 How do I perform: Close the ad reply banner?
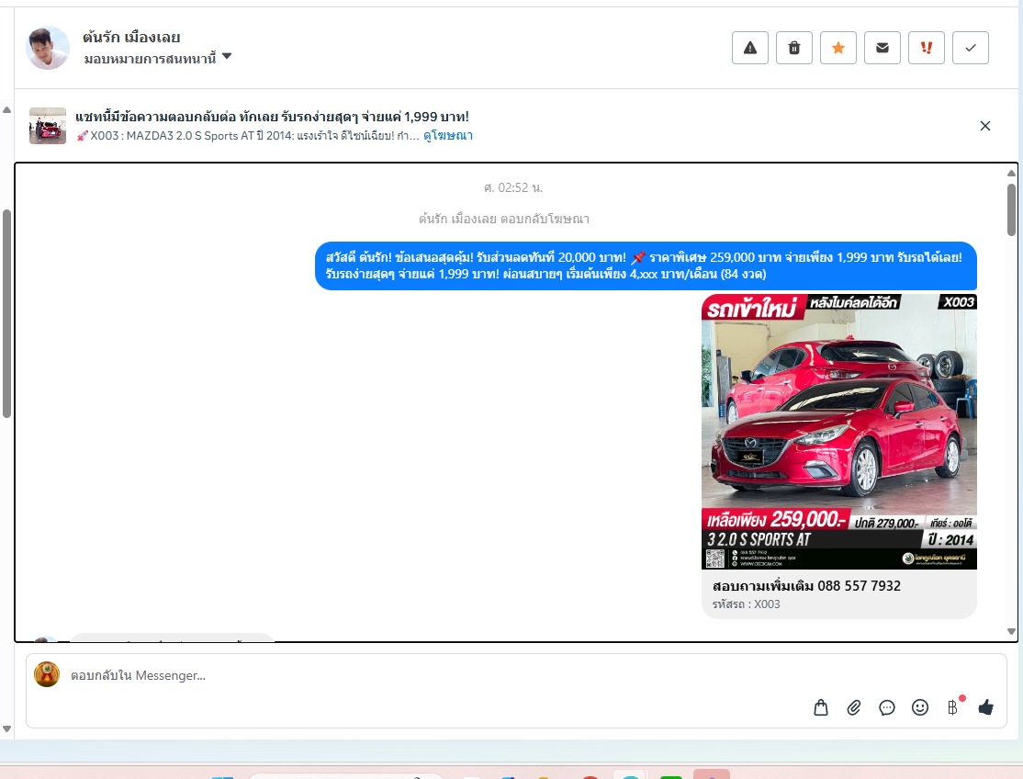985,126
